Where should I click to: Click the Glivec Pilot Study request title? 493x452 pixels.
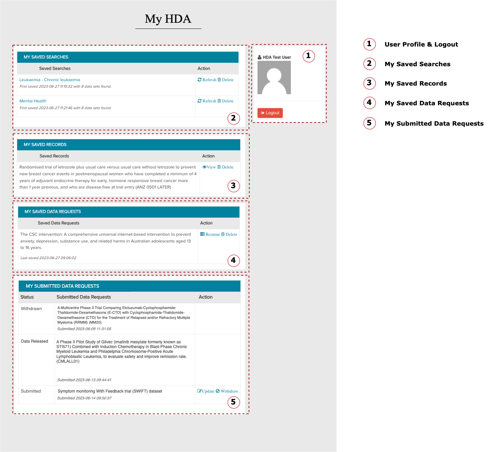click(122, 351)
